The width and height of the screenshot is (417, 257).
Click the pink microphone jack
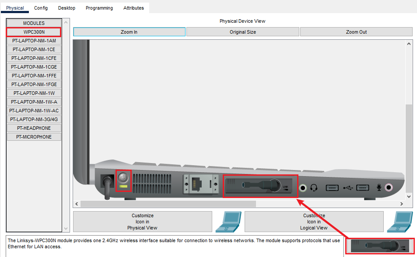click(389, 188)
